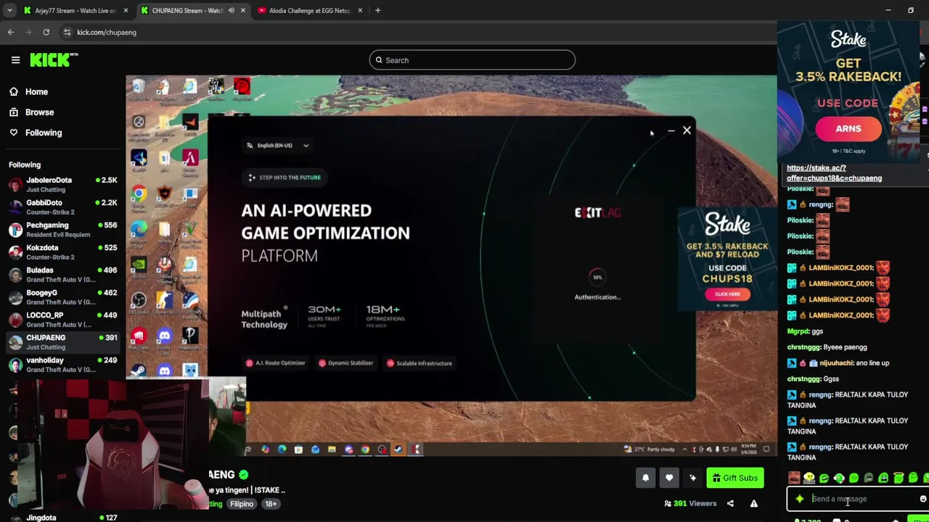Image resolution: width=929 pixels, height=522 pixels.
Task: Open BoogeyG channel from Following list
Action: tap(62, 297)
